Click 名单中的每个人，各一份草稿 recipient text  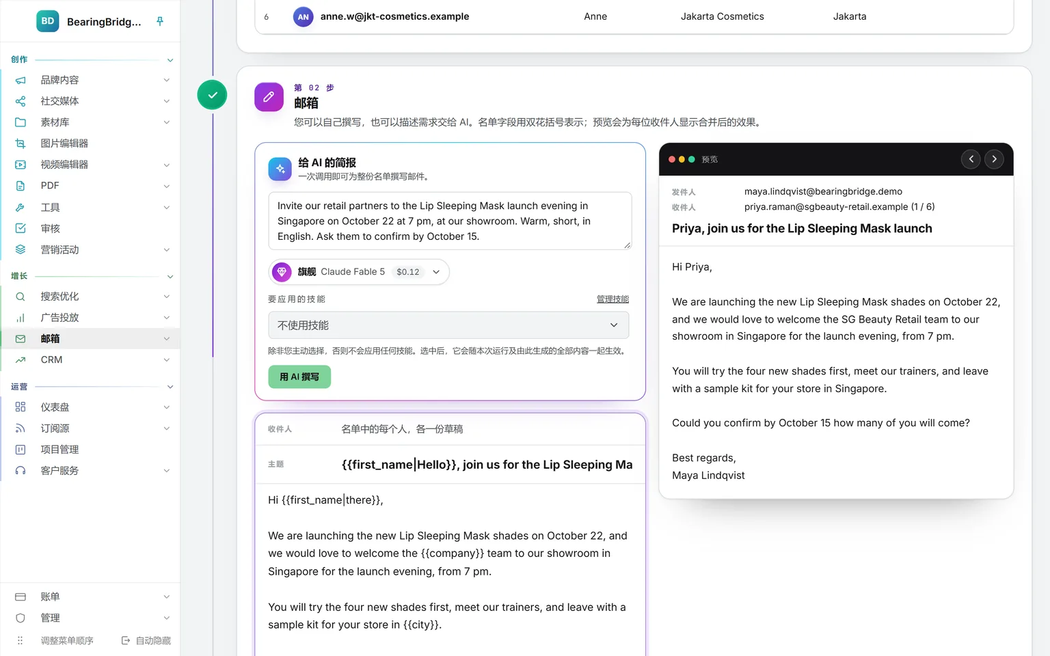[x=402, y=429]
